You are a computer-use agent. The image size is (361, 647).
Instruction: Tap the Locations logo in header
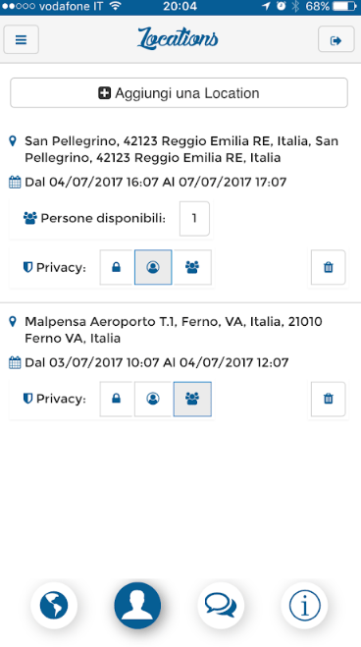coord(178,39)
